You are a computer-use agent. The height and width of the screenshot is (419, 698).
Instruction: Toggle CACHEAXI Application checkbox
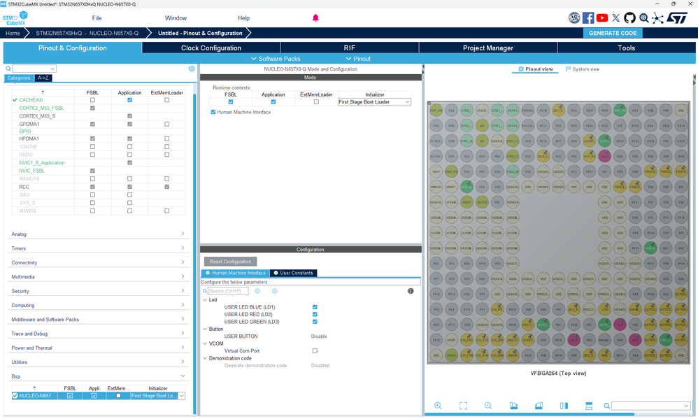point(129,100)
